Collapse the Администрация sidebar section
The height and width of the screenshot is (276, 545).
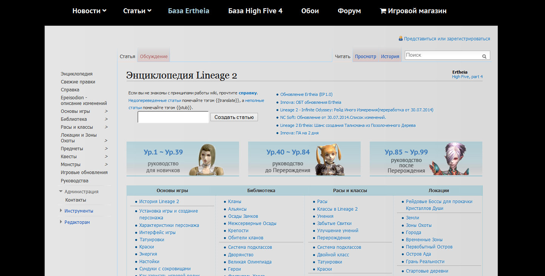[61, 191]
